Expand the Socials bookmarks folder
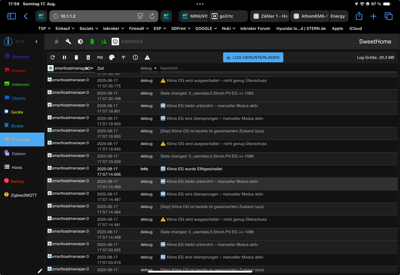 89,29
